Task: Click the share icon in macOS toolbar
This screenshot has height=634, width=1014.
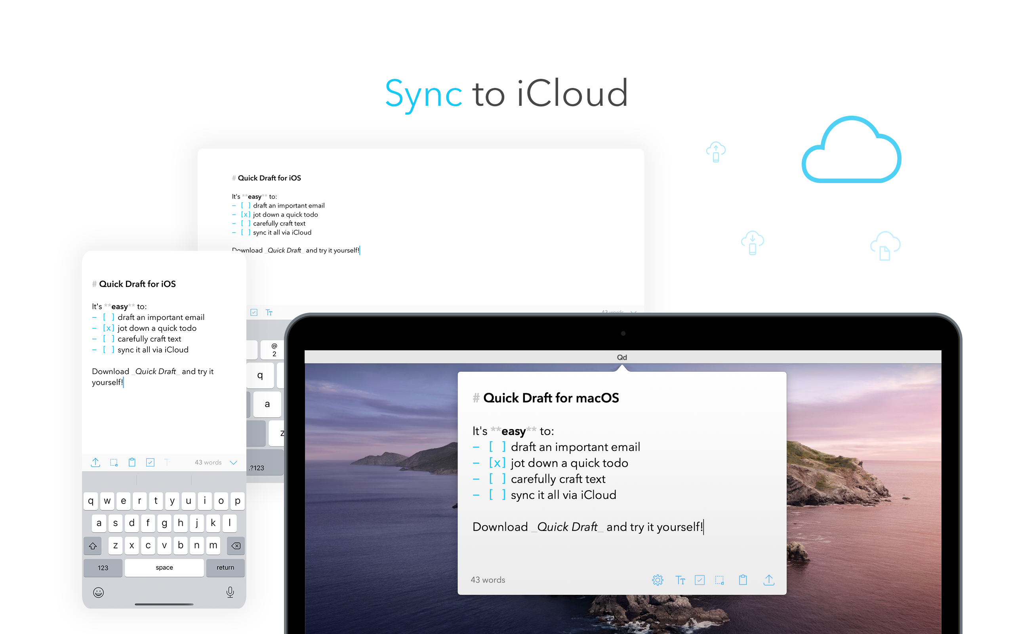Action: (769, 580)
